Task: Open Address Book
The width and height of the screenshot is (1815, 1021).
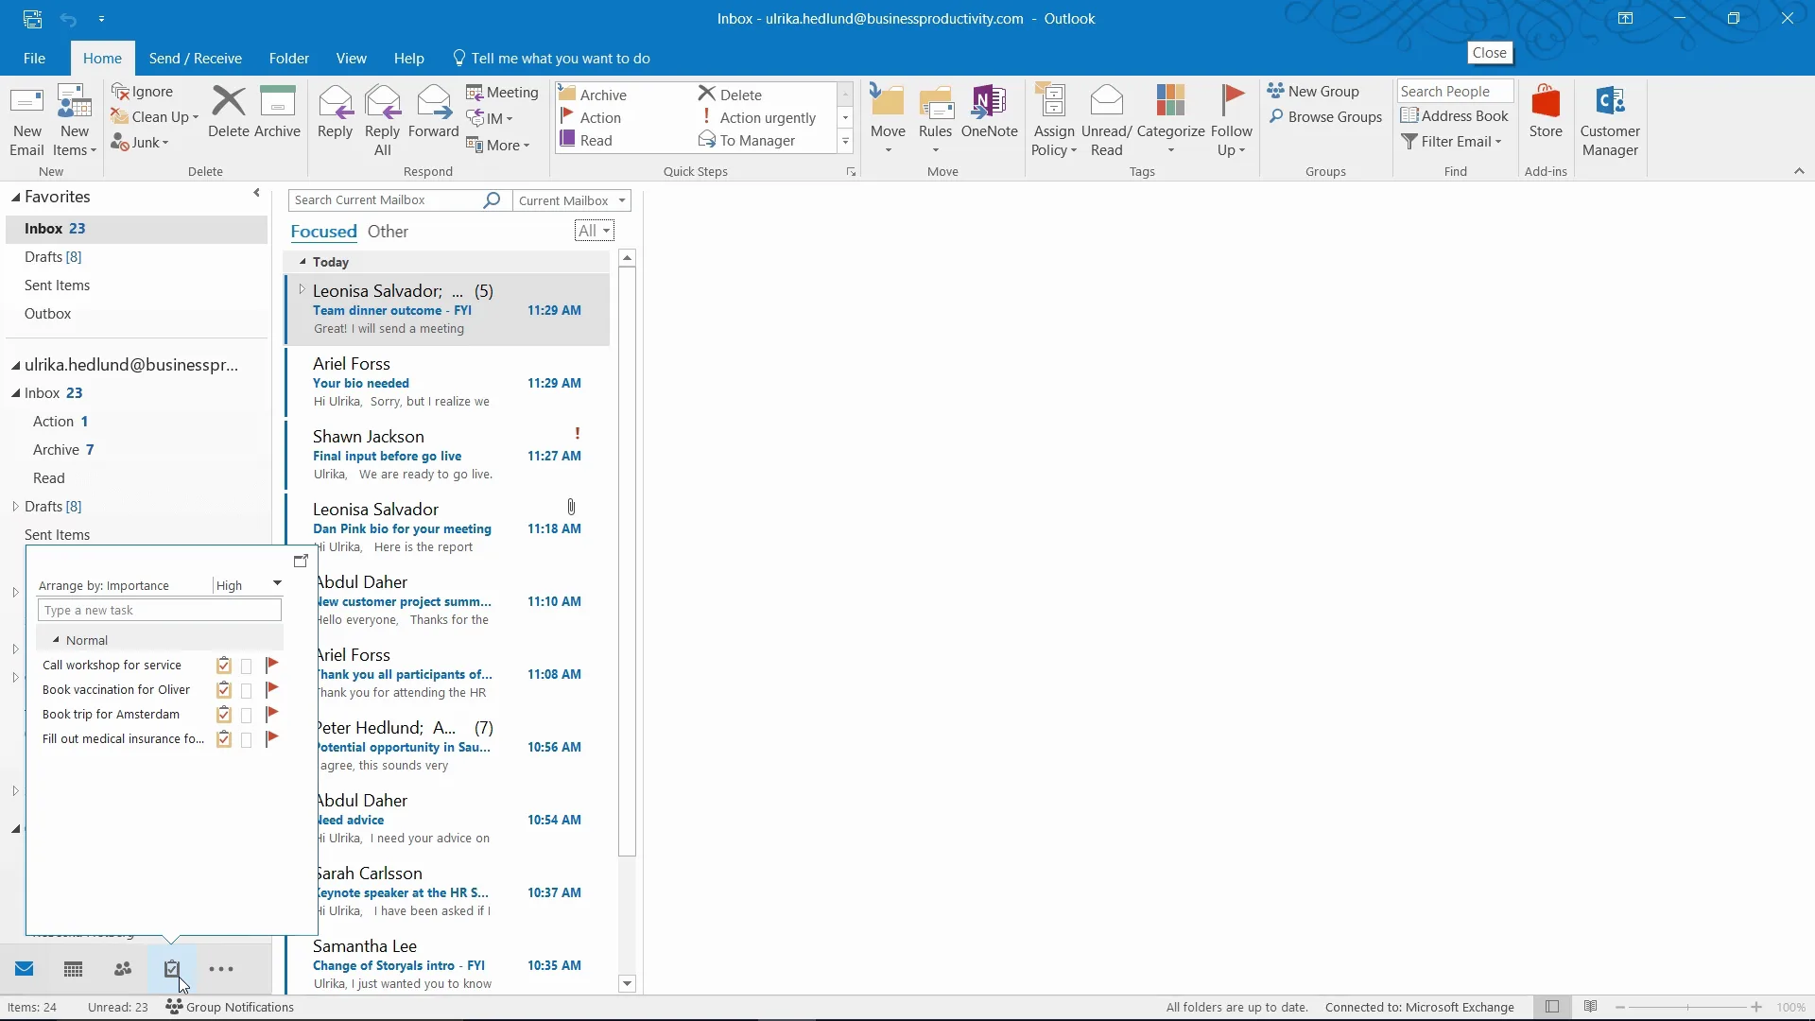Action: click(x=1455, y=115)
